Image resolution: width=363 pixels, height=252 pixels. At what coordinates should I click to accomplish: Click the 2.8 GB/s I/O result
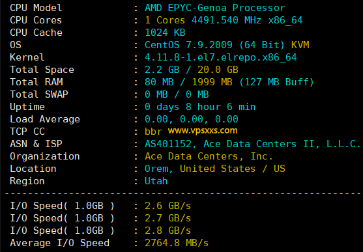coord(168,231)
